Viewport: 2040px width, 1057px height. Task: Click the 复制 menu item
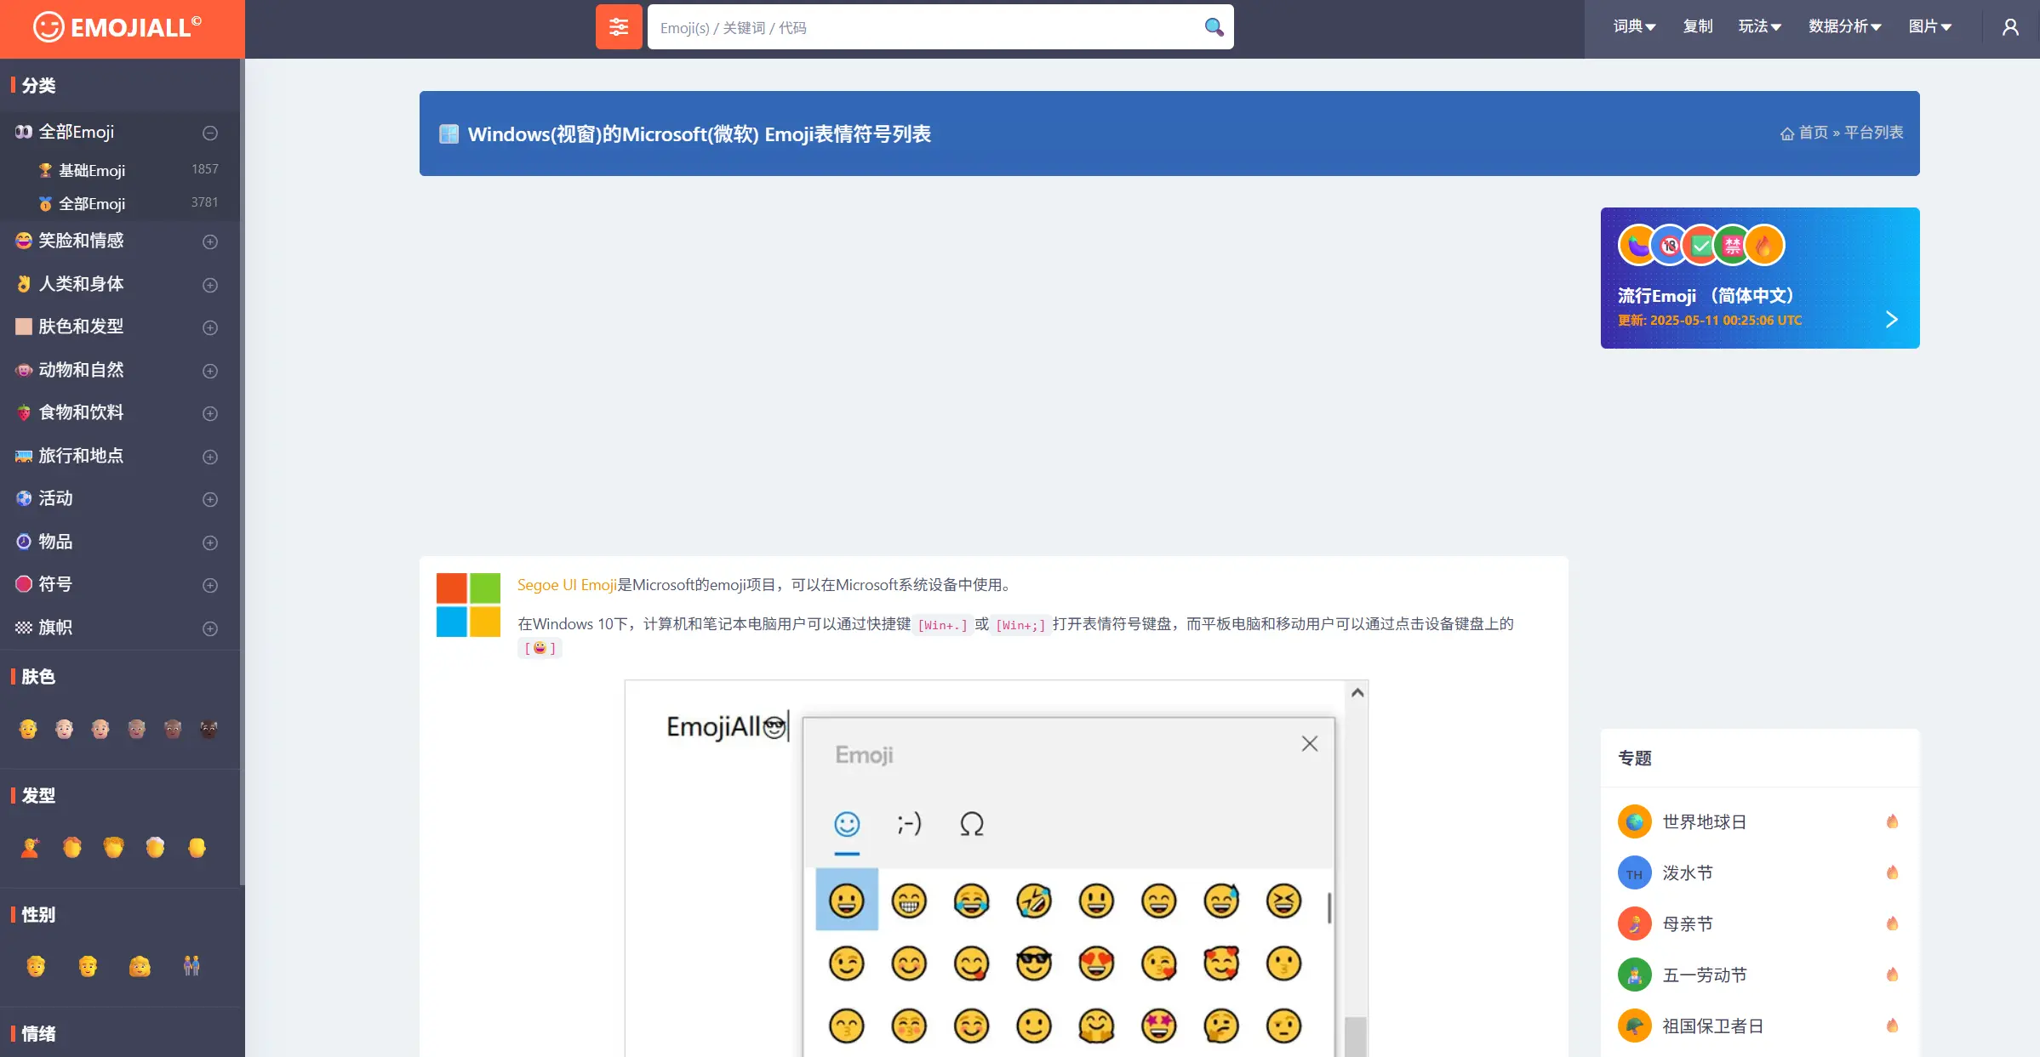tap(1697, 27)
